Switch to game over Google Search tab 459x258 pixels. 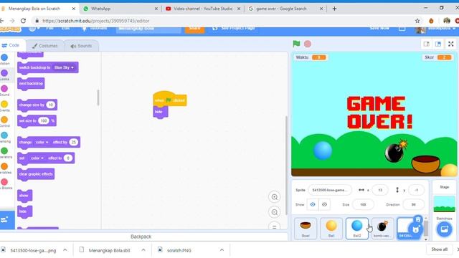tap(285, 9)
